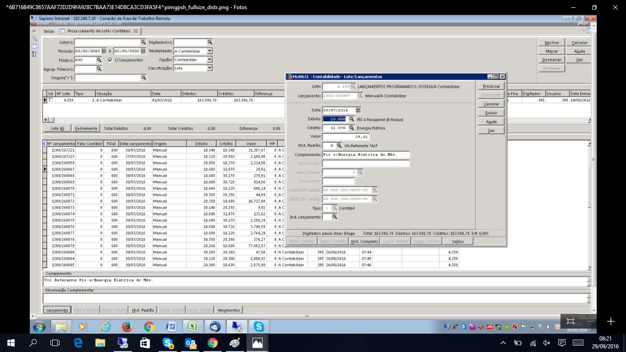Open the Período end date calendar picker
The width and height of the screenshot is (626, 352).
pos(143,51)
